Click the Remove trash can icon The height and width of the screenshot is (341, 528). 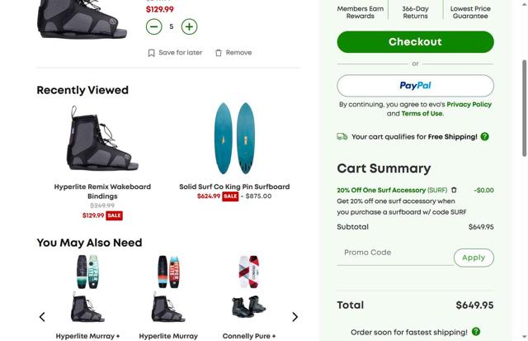point(219,53)
